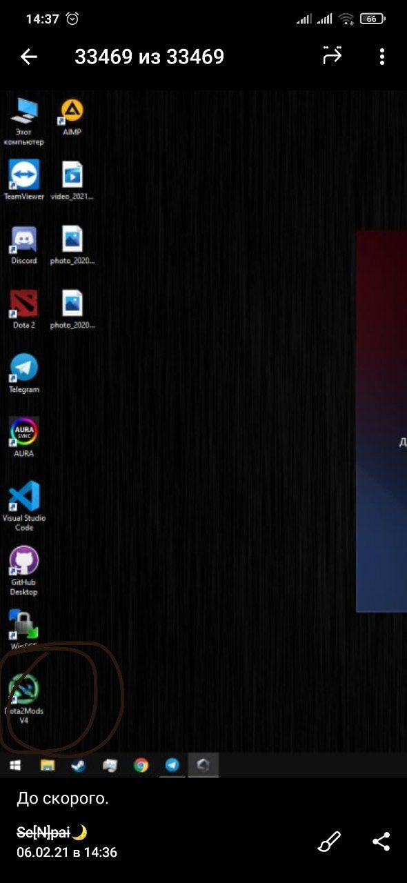The height and width of the screenshot is (883, 407).
Task: Open the Telegram desktop shortcut
Action: 24,373
